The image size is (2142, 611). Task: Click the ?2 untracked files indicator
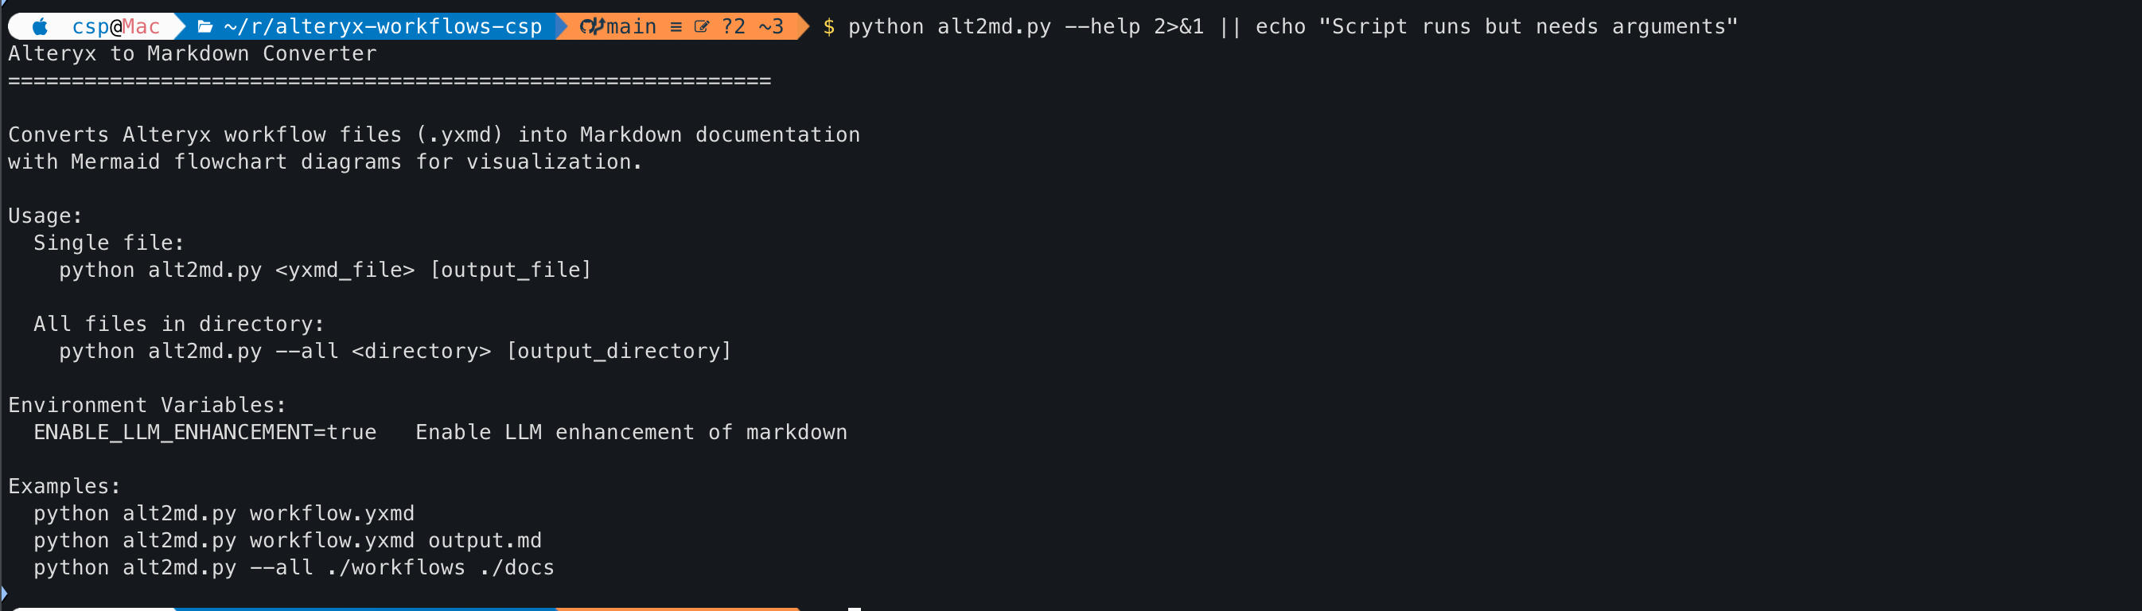734,26
